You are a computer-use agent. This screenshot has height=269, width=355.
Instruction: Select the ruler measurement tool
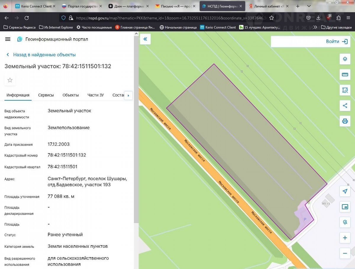pyautogui.click(x=345, y=74)
